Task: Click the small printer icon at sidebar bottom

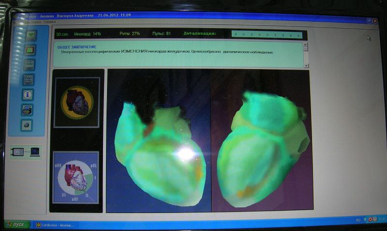Action: coord(28,125)
